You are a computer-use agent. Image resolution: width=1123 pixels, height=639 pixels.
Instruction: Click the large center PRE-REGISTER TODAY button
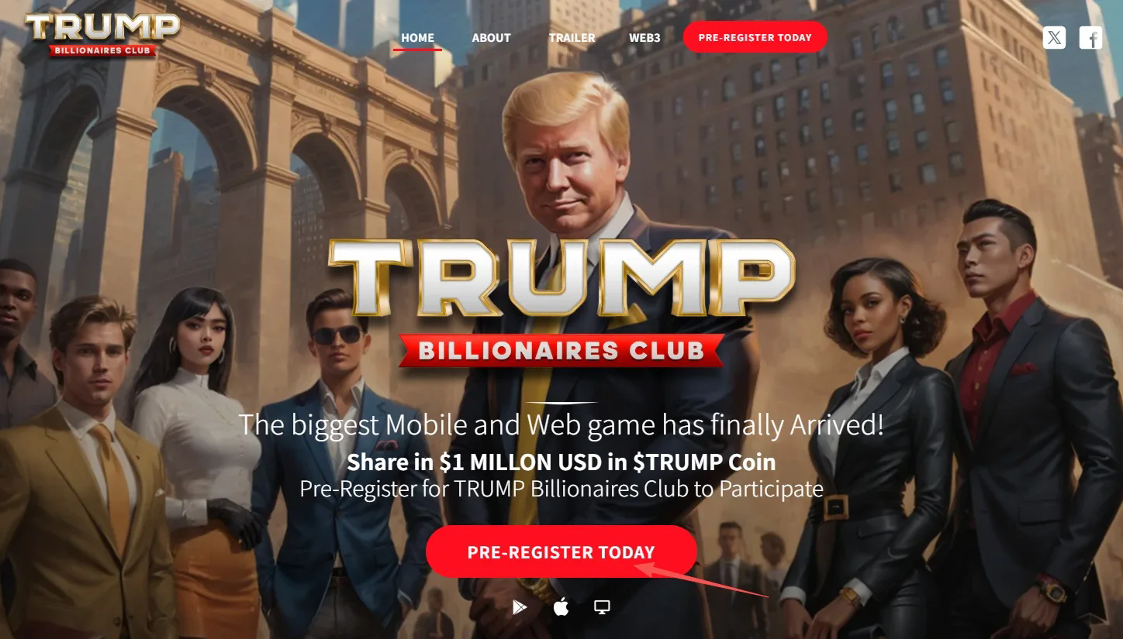coord(561,551)
